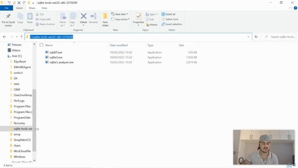This screenshot has height=168, width=298.
Task: Open Properties from the ribbon
Action: (x=138, y=20)
